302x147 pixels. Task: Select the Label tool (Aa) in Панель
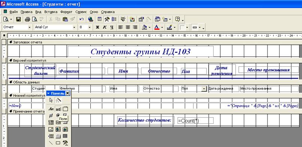pos(51,109)
